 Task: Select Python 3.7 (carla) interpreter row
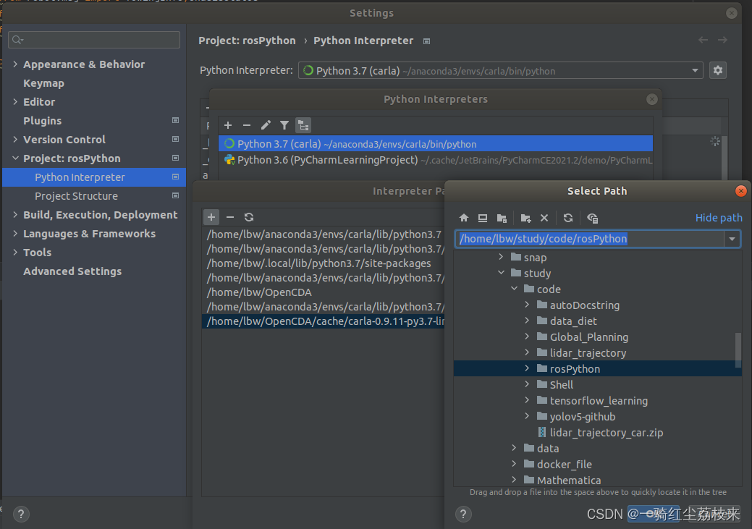[x=436, y=144]
